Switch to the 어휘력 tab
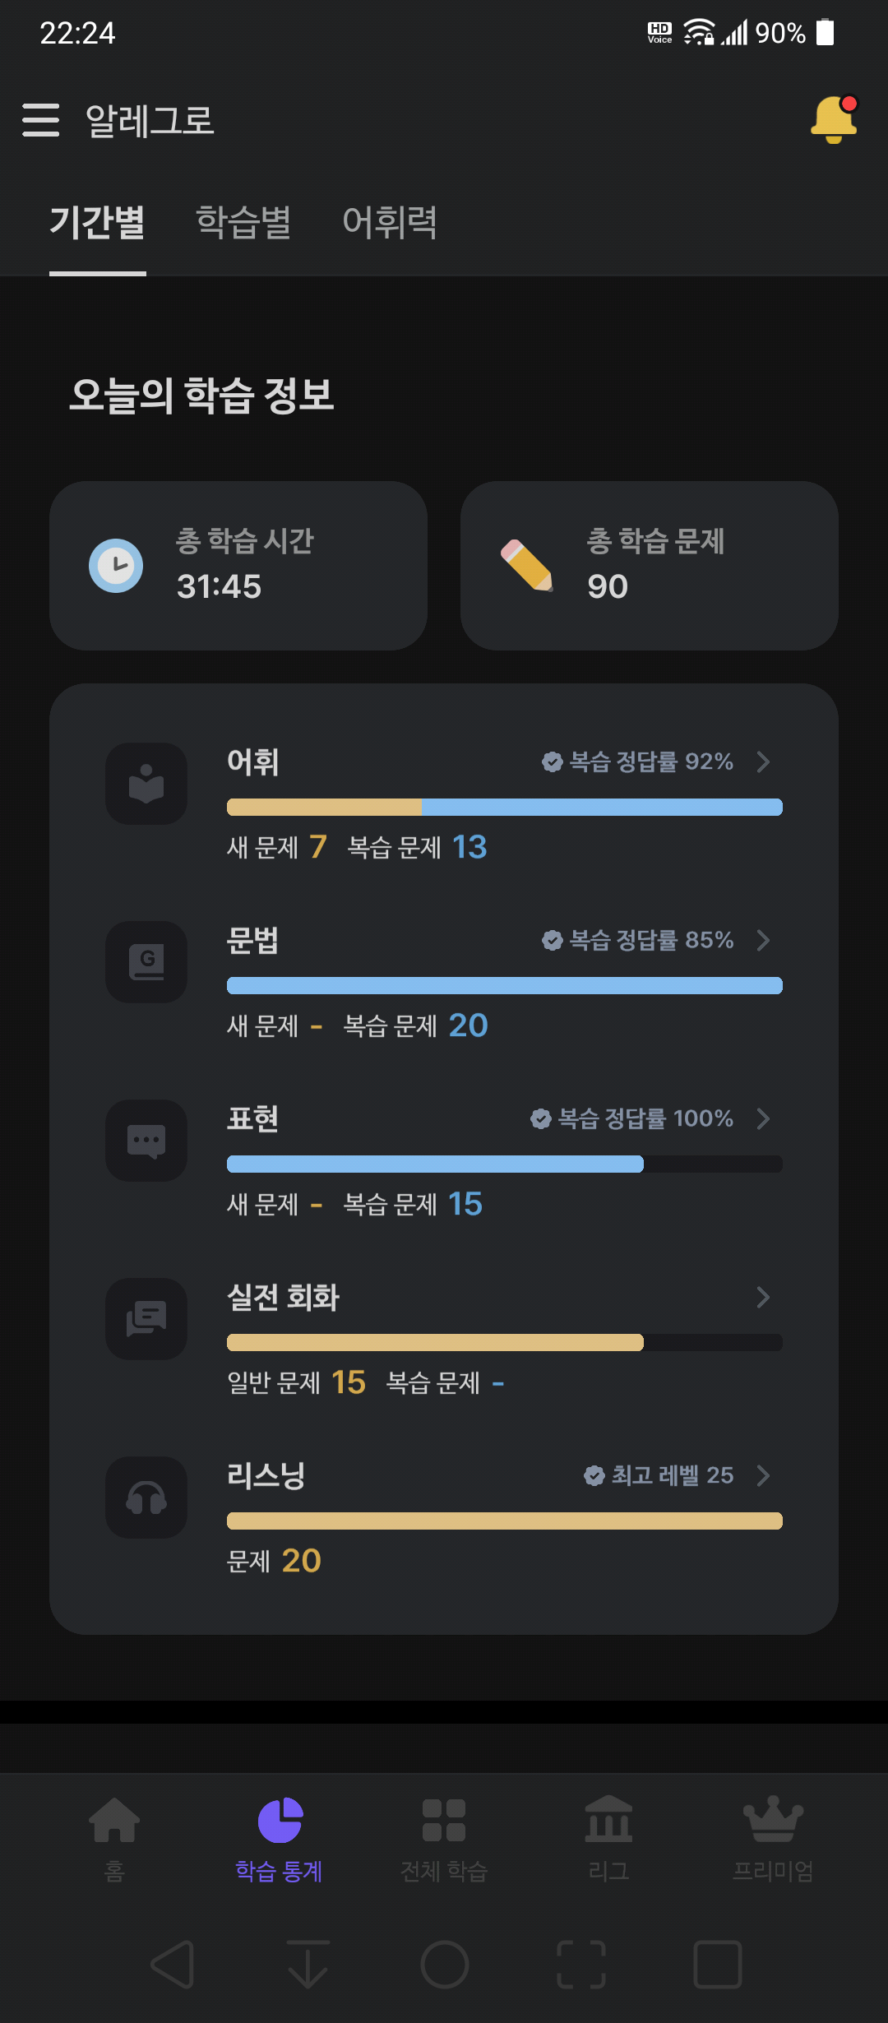888x2023 pixels. click(390, 222)
